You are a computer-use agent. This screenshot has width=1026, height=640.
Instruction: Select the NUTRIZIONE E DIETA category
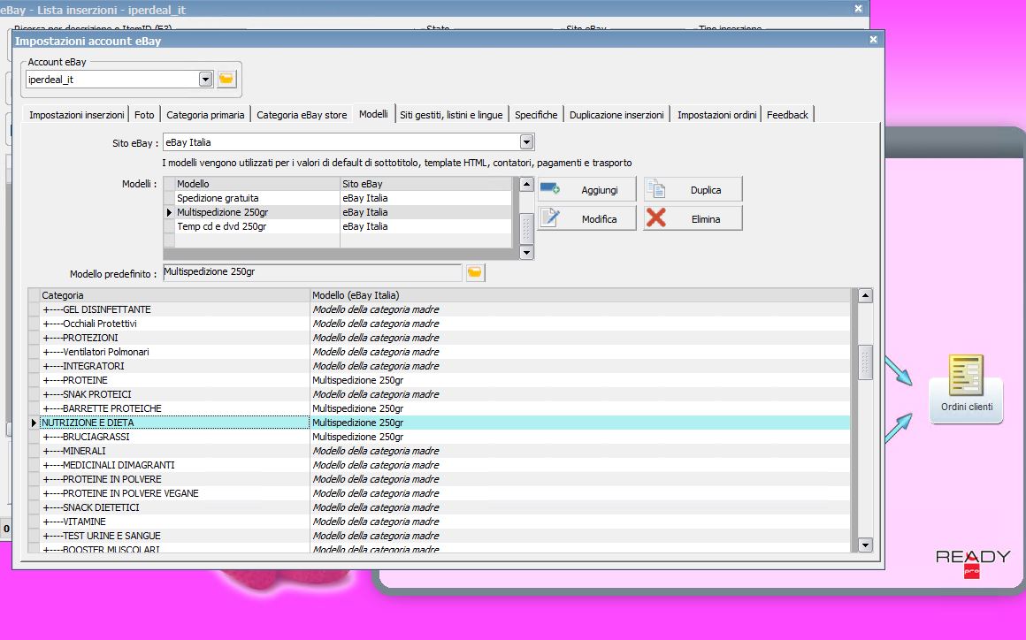tap(439, 423)
